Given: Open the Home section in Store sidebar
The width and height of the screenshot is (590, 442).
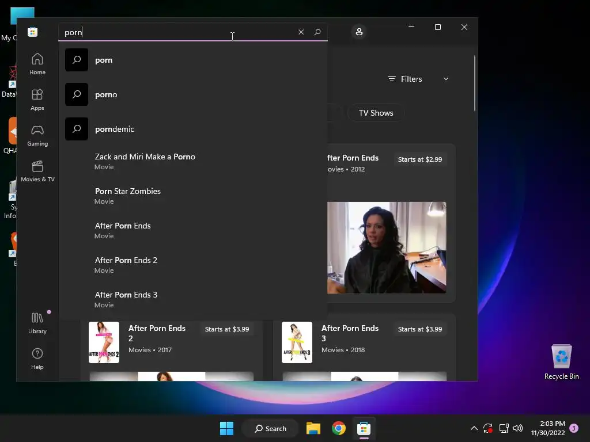Looking at the screenshot, I should point(37,64).
